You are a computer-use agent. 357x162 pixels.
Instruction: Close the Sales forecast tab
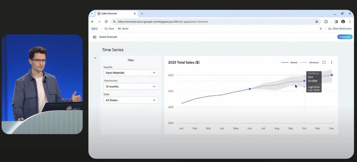135,13
